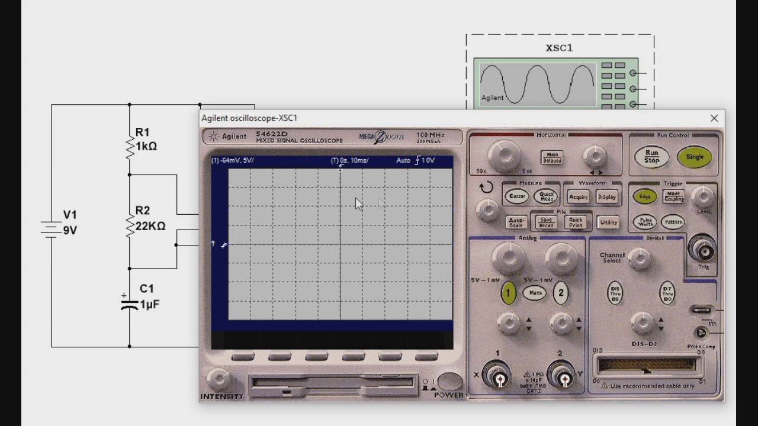Click the Quick Print button

click(x=576, y=222)
